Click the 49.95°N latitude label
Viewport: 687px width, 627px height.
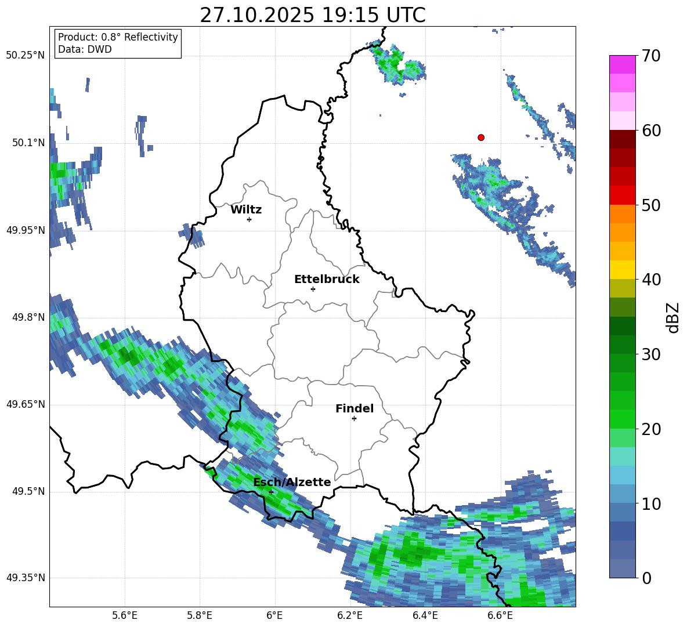point(26,230)
